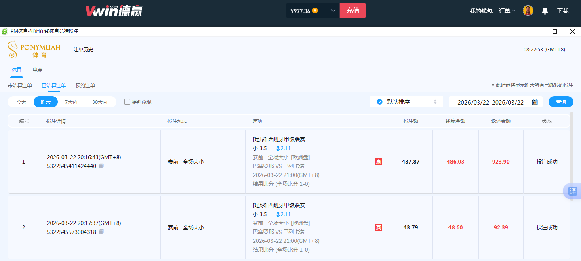Open the calendar icon beside the date range
Image resolution: width=581 pixels, height=261 pixels.
[534, 102]
